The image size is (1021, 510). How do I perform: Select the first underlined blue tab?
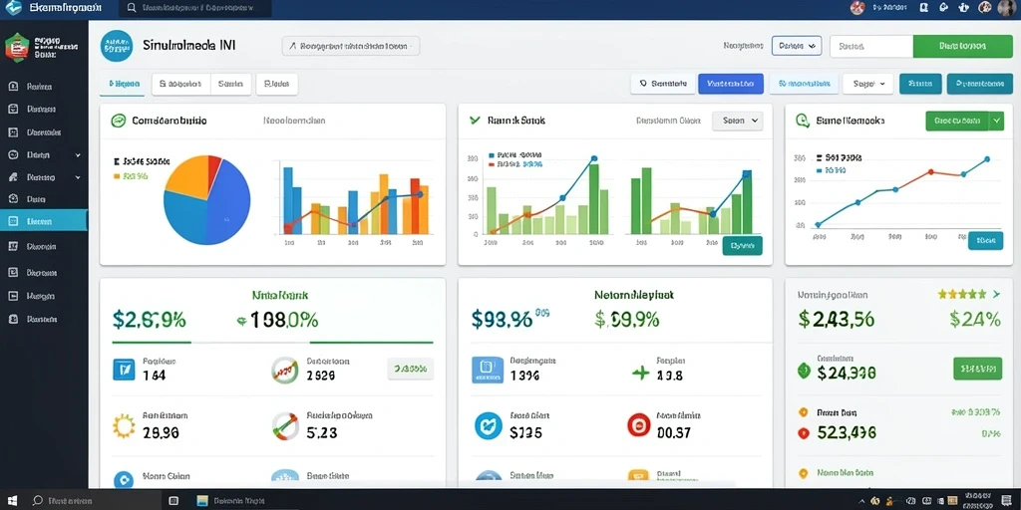pyautogui.click(x=122, y=85)
